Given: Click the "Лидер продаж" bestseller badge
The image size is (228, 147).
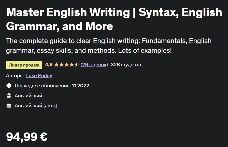Looking at the screenshot, I should pos(24,65).
